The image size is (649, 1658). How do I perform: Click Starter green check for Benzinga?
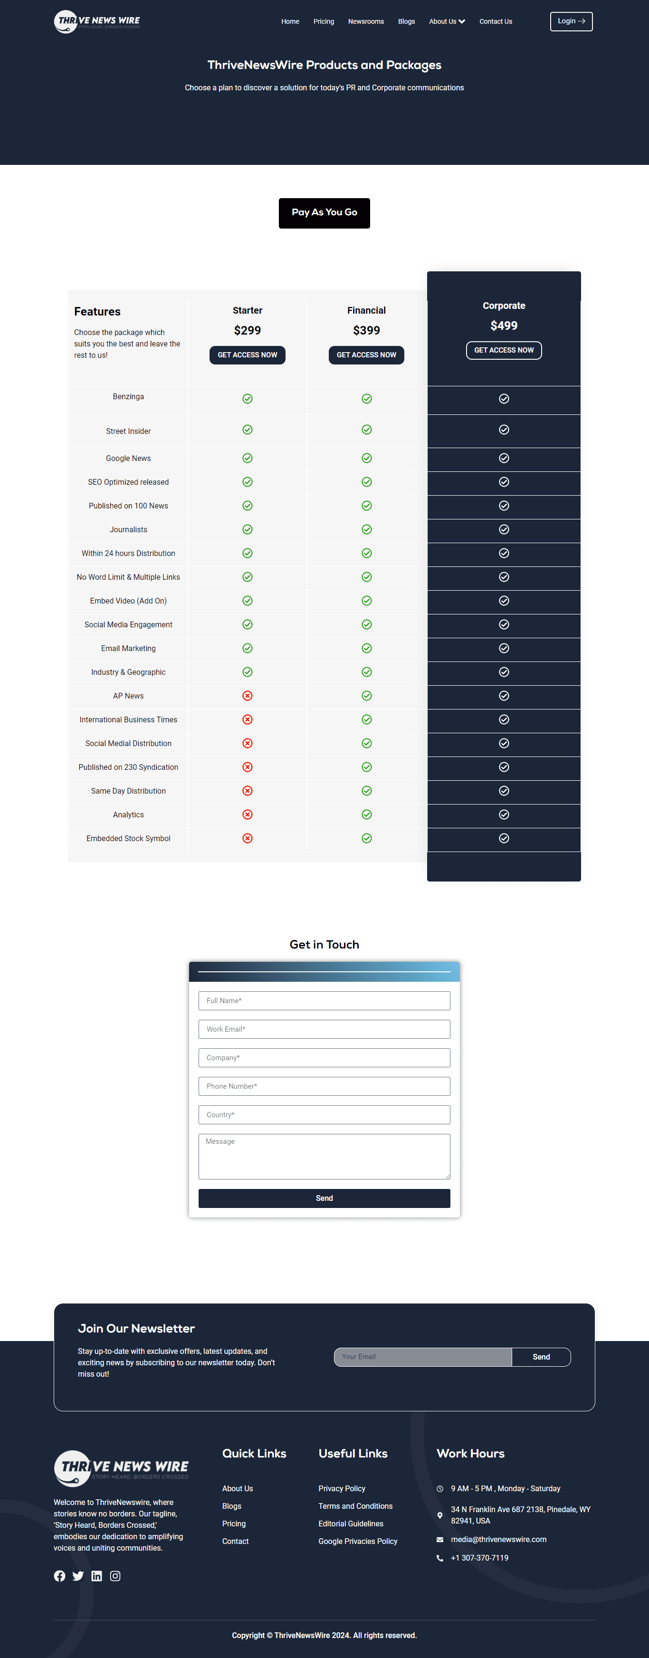tap(248, 398)
